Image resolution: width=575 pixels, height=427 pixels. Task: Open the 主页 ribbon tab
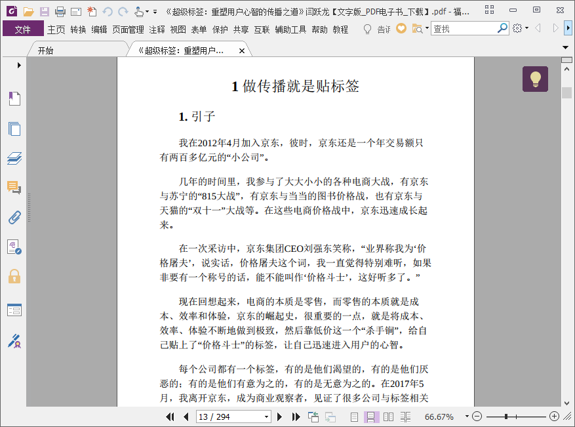(x=56, y=30)
